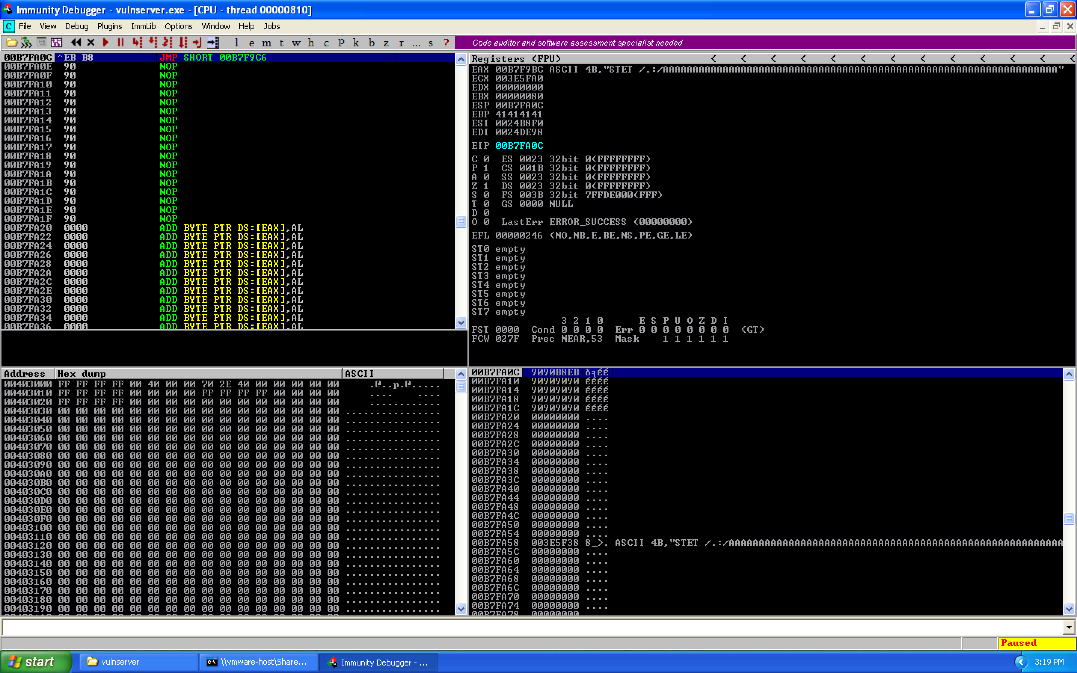Click the red Run program play icon

105,43
